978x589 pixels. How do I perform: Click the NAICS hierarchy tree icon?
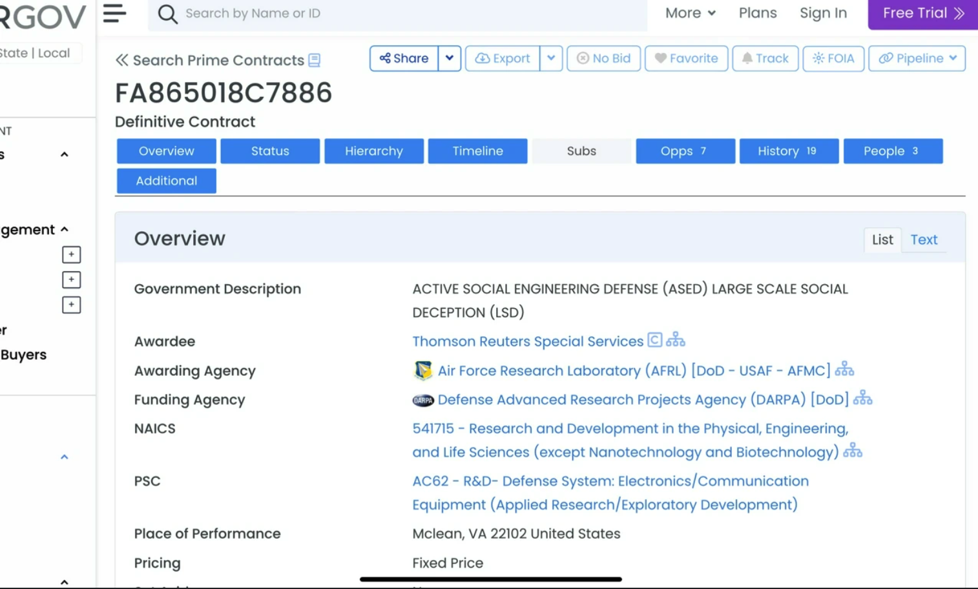pos(853,451)
